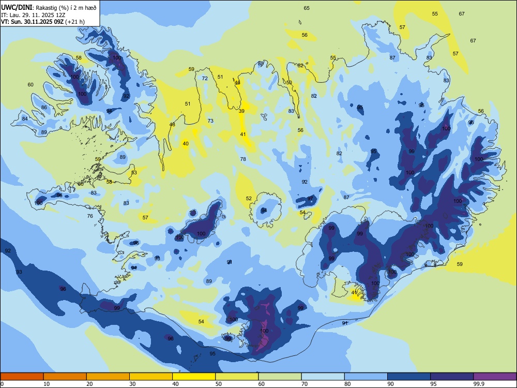Viewport: 517px width, 388px height.
Task: Choose the medium blue 80–90 legend swatch
Action: coord(366,377)
